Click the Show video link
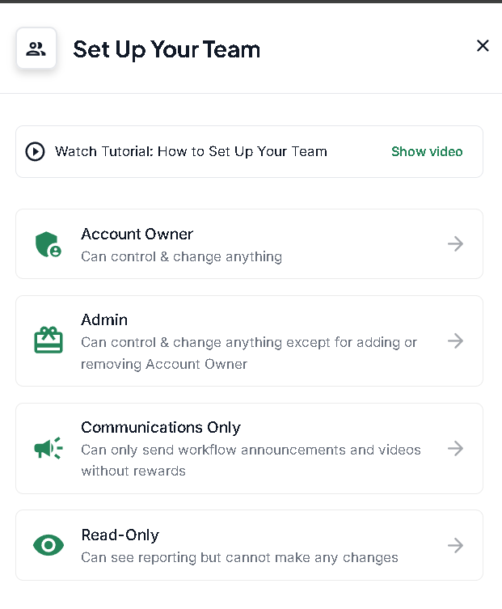Image resolution: width=502 pixels, height=609 pixels. pos(427,151)
